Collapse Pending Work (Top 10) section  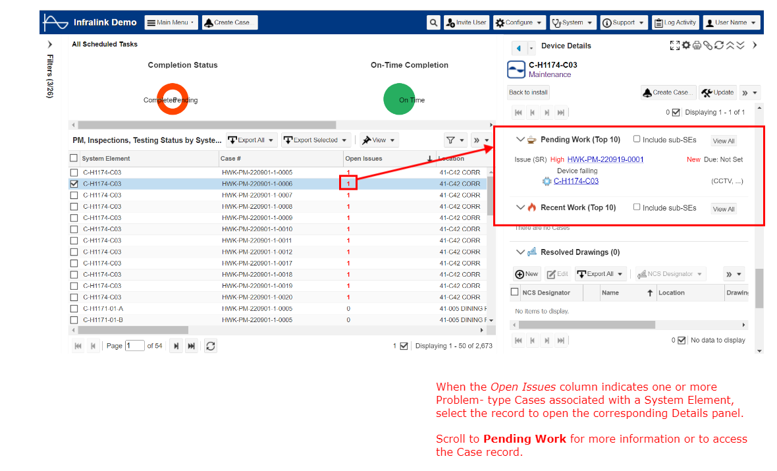click(x=520, y=140)
